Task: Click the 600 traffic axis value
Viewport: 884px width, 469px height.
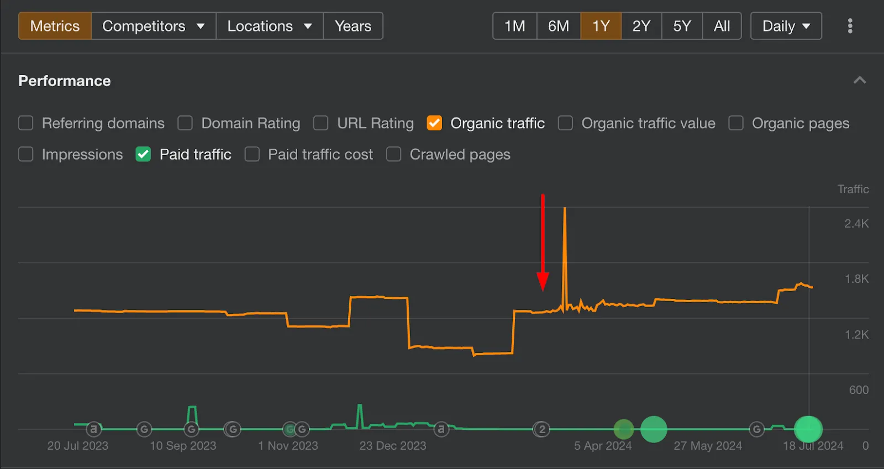Action: tap(859, 389)
